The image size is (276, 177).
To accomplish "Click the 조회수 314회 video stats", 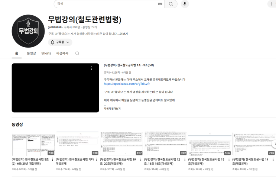I will (157, 169).
